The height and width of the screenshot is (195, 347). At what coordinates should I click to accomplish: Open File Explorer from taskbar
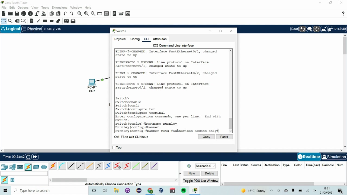pyautogui.click(x=116, y=191)
